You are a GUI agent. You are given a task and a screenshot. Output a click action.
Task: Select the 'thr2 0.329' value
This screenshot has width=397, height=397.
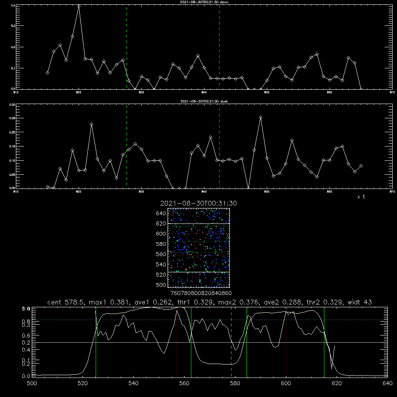[325, 302]
